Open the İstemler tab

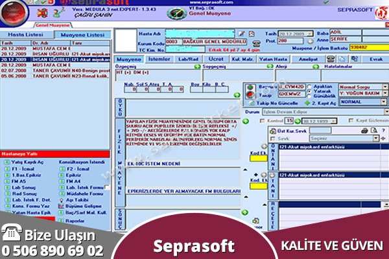pyautogui.click(x=159, y=59)
